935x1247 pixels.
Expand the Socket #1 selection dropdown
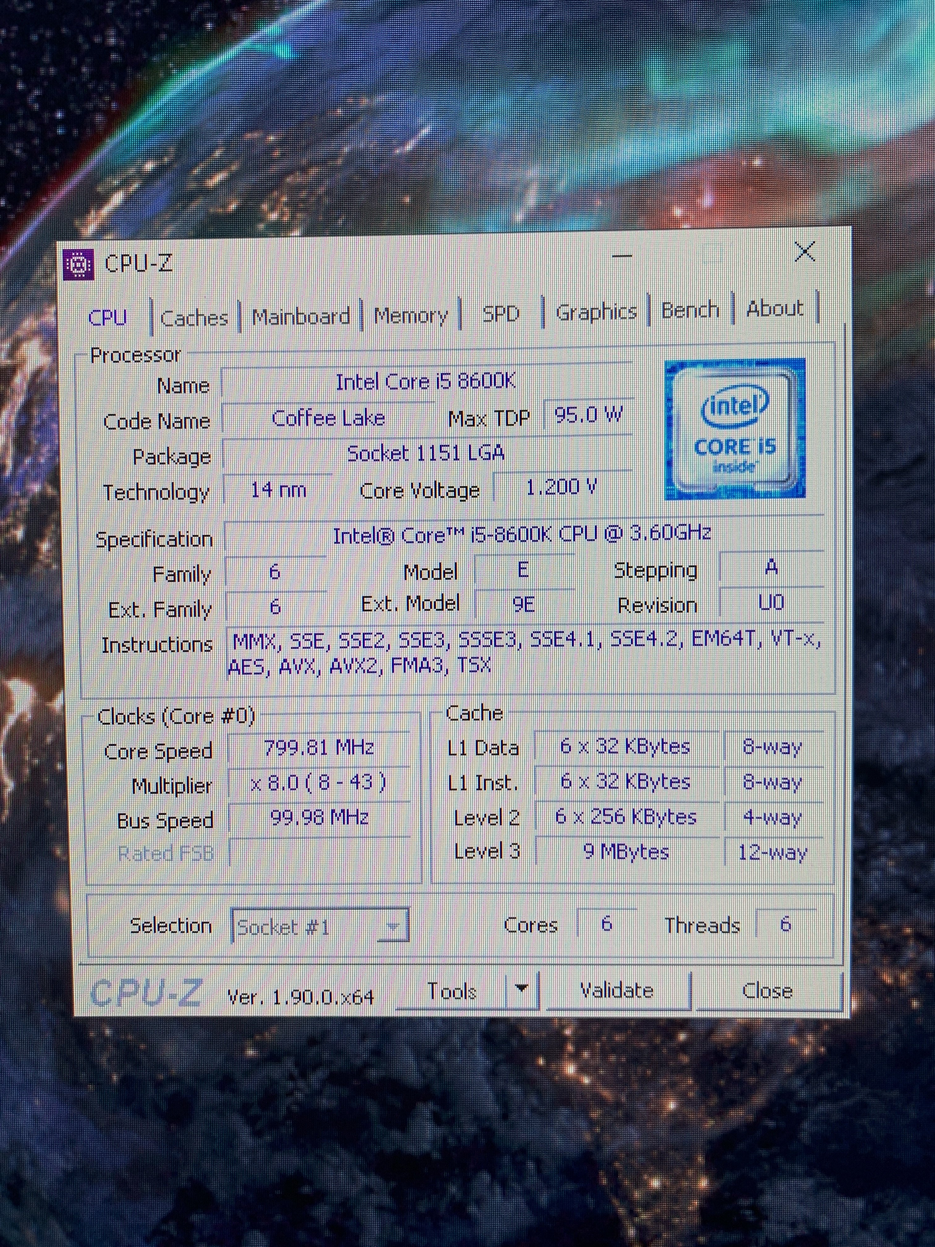393,927
